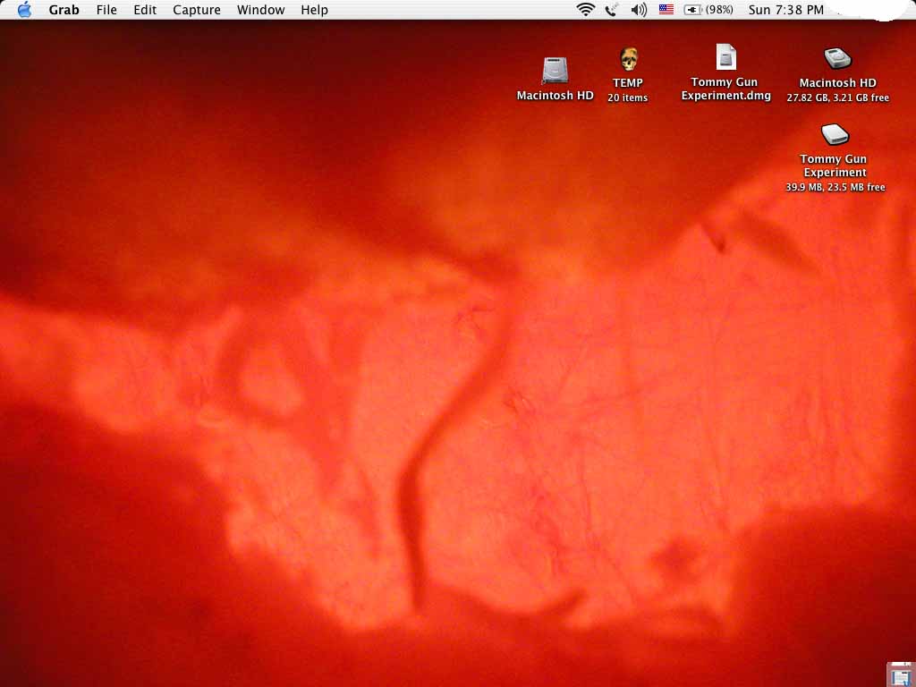
Task: Click the 27.82 GB, 3.21 GB free text
Action: tap(837, 98)
